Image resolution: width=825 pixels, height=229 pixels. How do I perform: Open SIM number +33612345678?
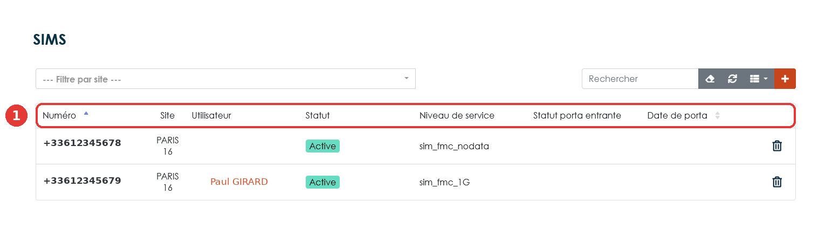coord(82,143)
